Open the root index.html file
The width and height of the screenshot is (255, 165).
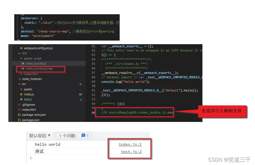pyautogui.click(x=29, y=110)
